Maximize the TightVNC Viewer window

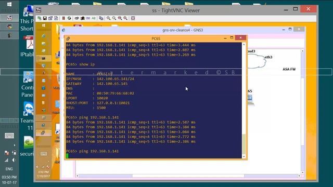click(295, 9)
